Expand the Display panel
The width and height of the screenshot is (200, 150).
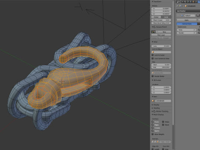pyautogui.click(x=152, y=105)
